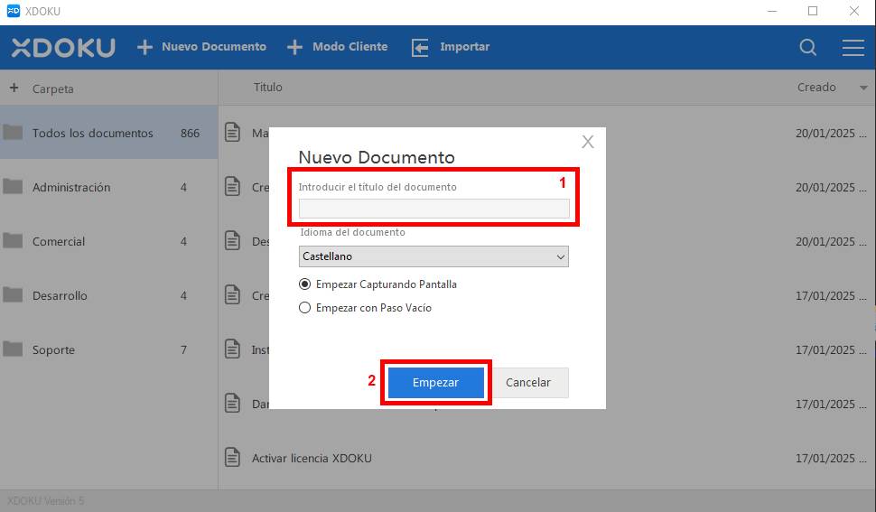This screenshot has width=876, height=512.
Task: Open the search magnifier icon
Action: (808, 48)
